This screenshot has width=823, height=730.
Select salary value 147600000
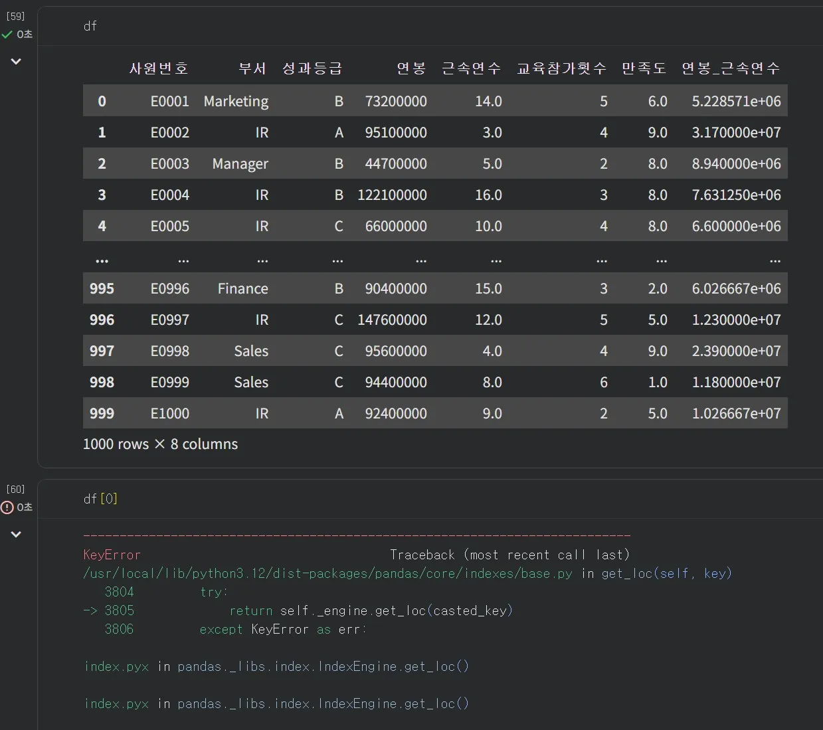392,319
